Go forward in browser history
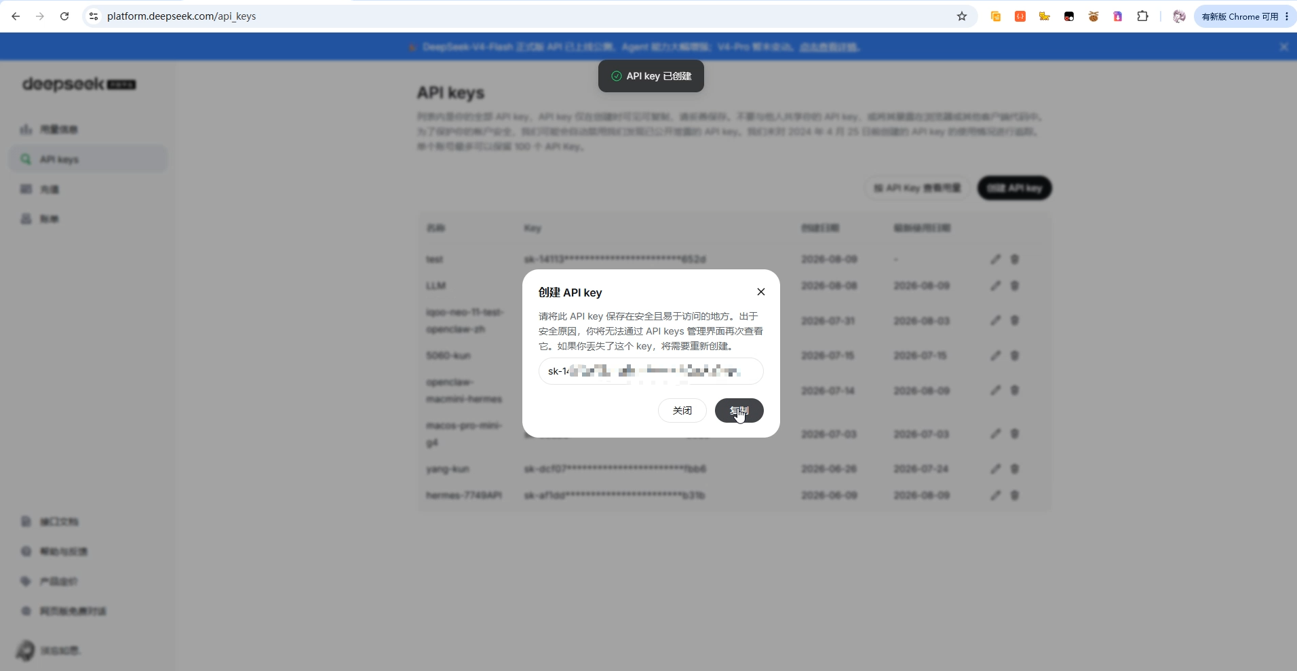 click(x=40, y=16)
